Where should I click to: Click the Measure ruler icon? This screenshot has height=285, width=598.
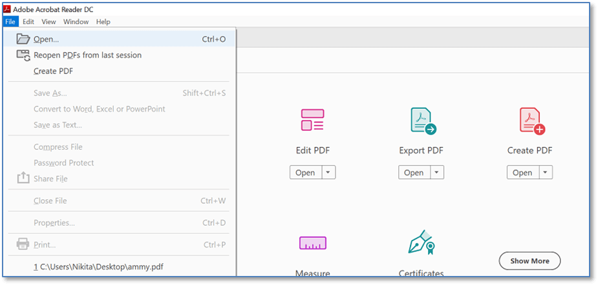[x=313, y=242]
